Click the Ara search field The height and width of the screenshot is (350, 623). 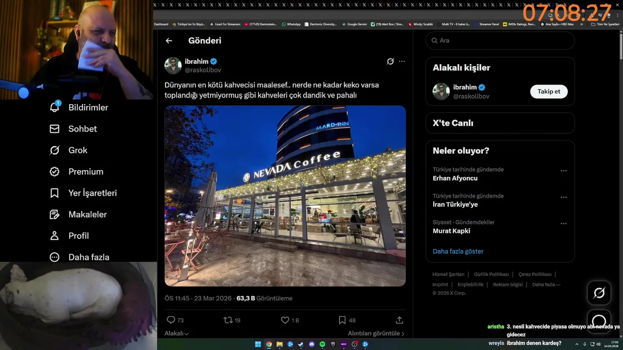[500, 40]
